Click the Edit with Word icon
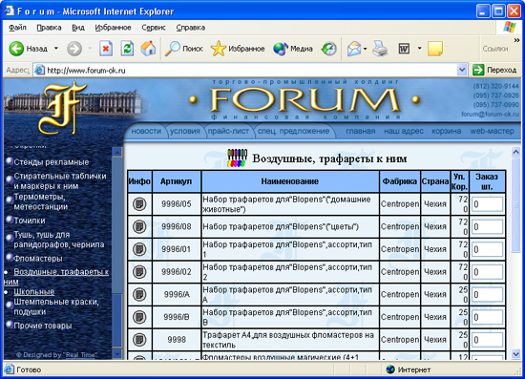This screenshot has width=525, height=379. (404, 49)
